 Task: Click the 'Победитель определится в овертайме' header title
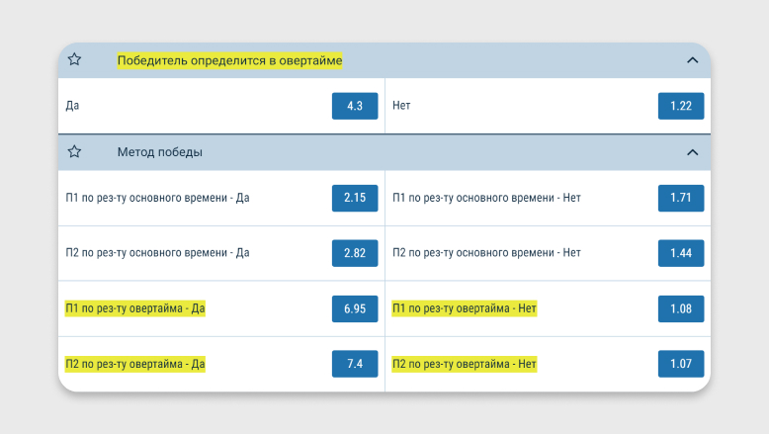click(x=229, y=60)
